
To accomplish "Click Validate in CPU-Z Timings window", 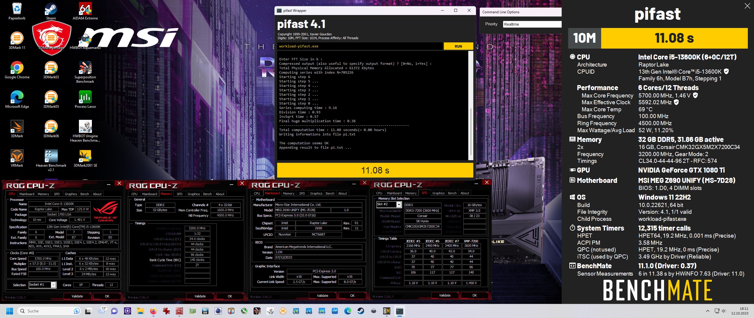I will 200,296.
